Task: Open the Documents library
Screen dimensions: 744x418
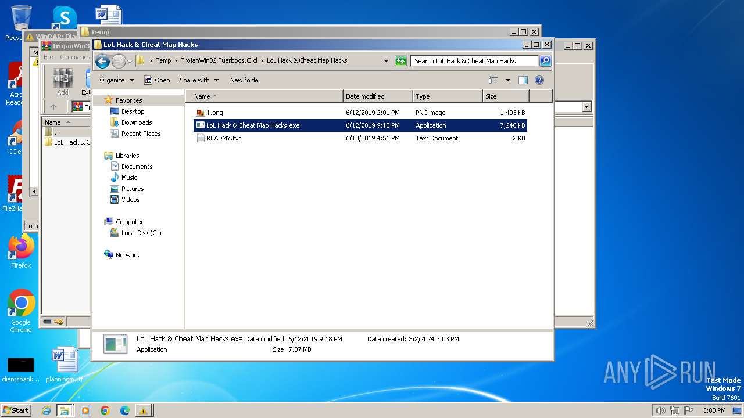Action: click(x=137, y=167)
